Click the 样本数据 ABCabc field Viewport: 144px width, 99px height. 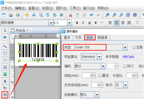[133, 57]
